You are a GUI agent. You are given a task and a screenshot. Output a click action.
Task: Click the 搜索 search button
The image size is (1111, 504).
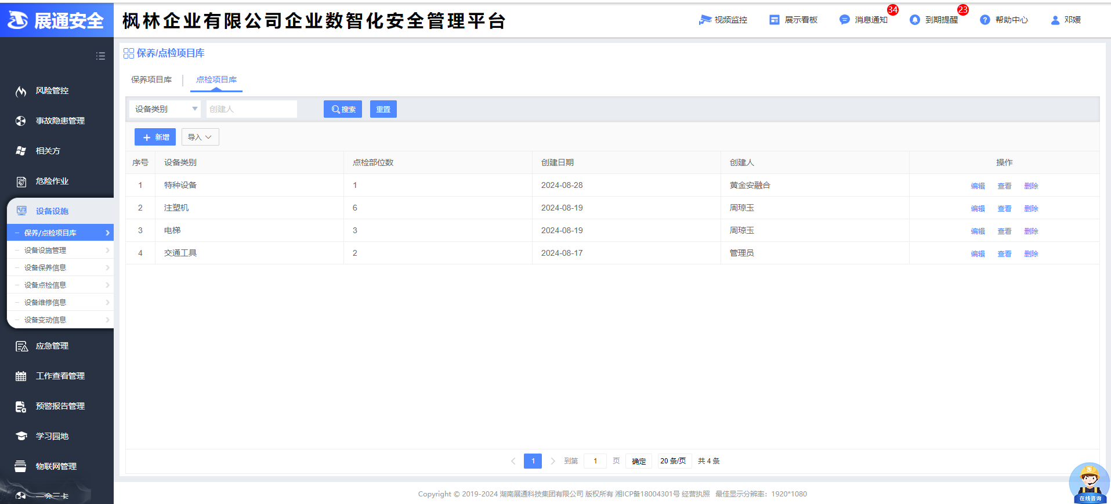(x=343, y=109)
